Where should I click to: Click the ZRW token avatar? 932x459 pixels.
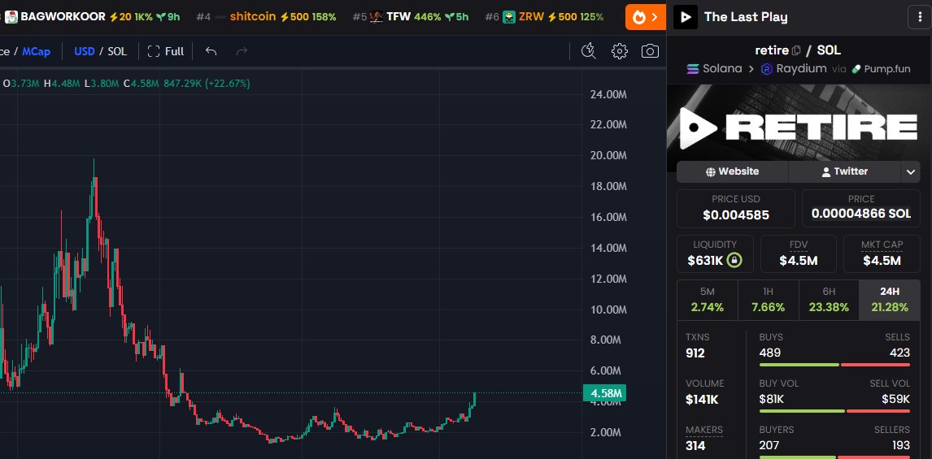509,16
